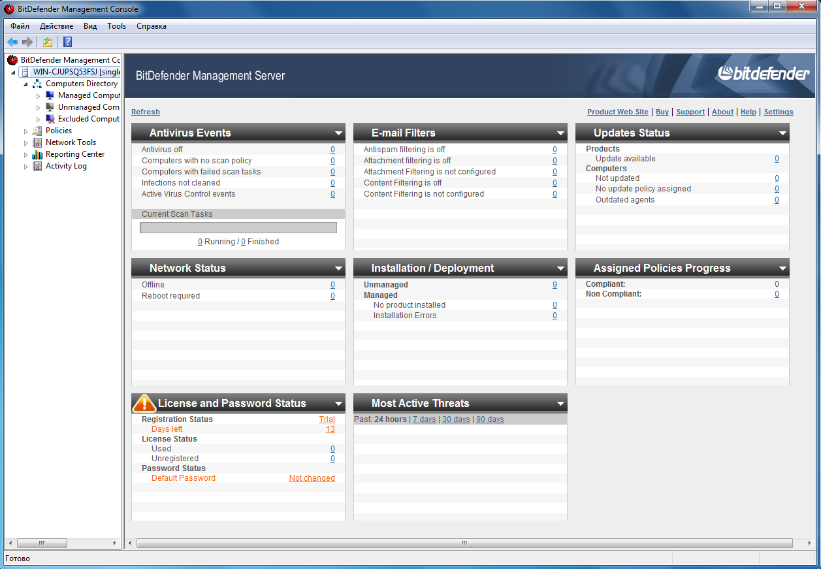Click the Activity Log icon in tree
821x569 pixels.
(37, 166)
